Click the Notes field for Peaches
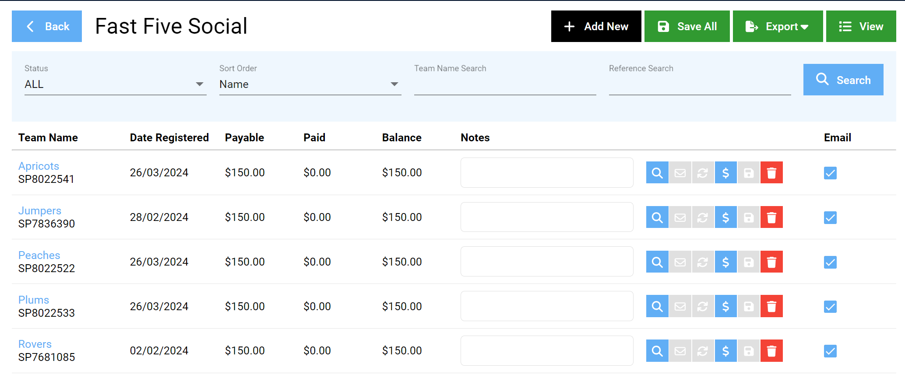The height and width of the screenshot is (392, 905). 547,262
